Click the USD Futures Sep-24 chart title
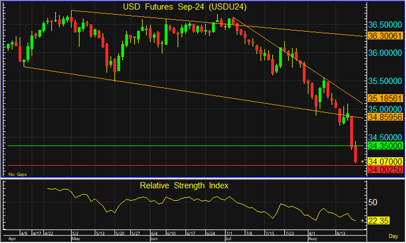406x243 pixels. click(185, 6)
